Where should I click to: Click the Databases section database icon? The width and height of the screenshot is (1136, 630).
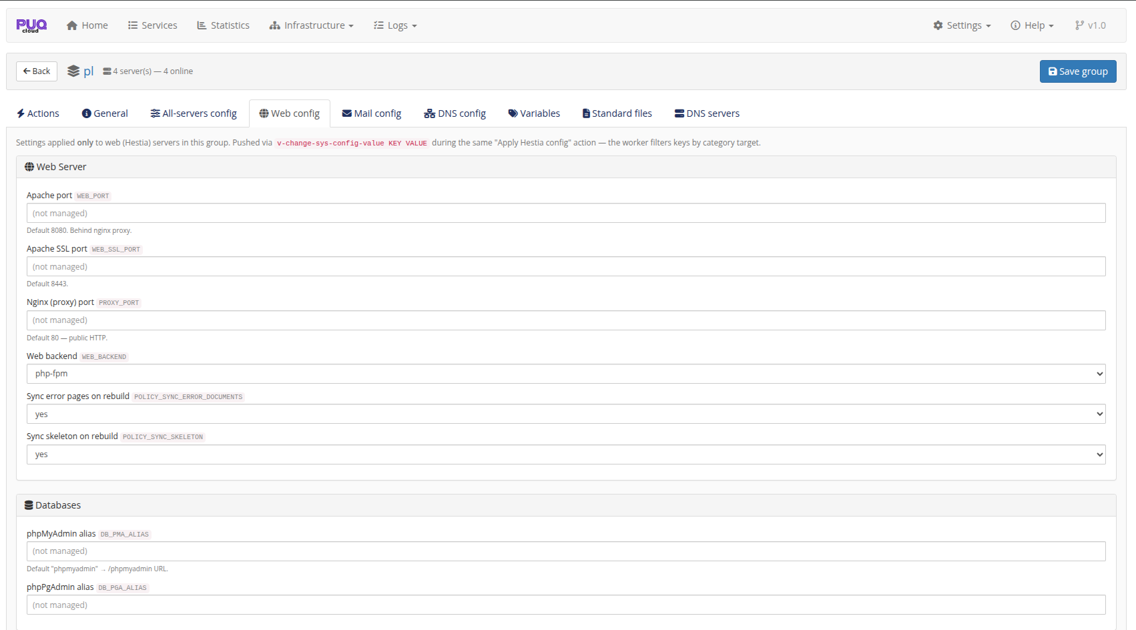pyautogui.click(x=29, y=505)
